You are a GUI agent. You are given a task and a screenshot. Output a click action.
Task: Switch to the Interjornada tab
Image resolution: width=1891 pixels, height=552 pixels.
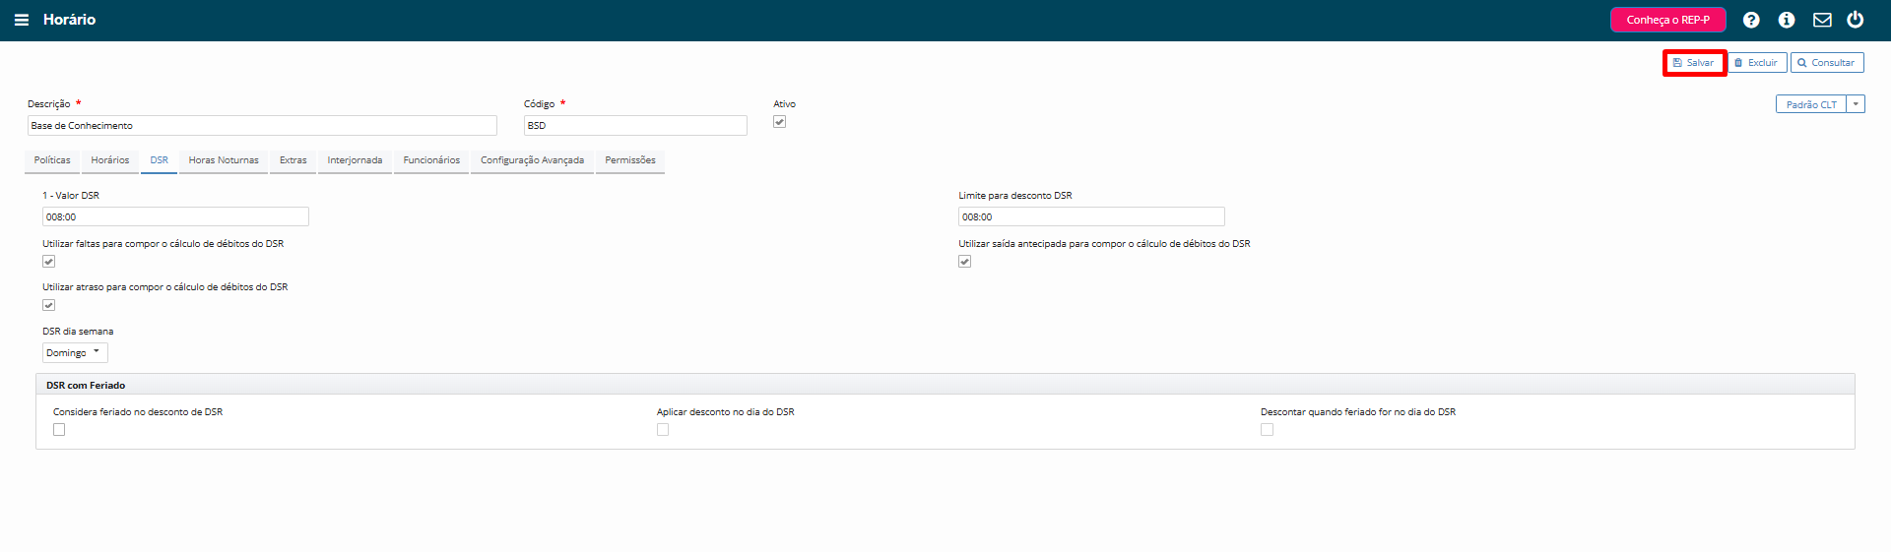pos(355,160)
